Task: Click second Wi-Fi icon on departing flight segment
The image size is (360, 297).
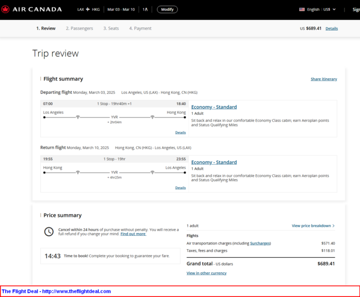Action: pyautogui.click(x=152, y=117)
